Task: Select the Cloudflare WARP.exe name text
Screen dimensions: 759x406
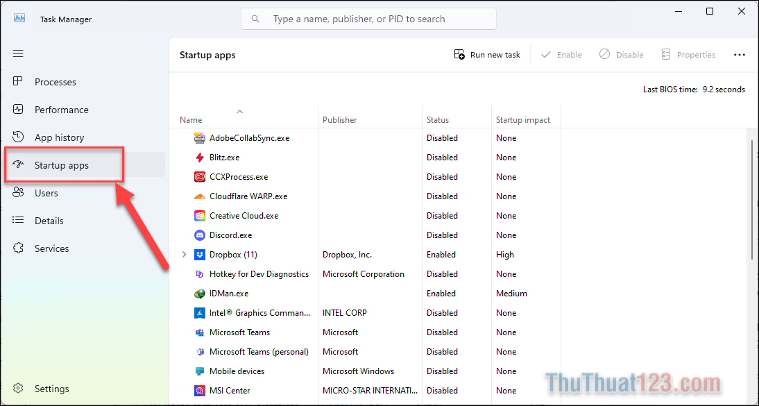Action: tap(248, 196)
